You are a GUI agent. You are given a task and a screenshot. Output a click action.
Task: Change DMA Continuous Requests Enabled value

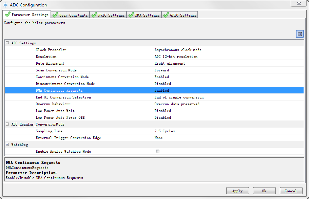(229, 90)
